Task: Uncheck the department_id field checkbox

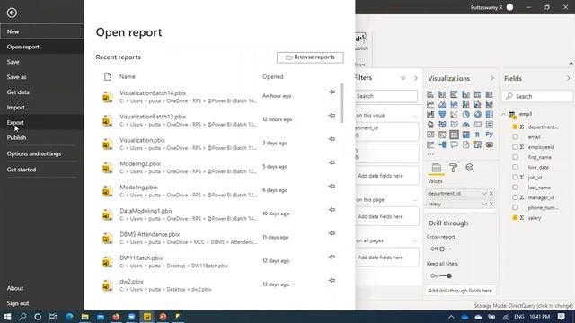Action: (515, 127)
